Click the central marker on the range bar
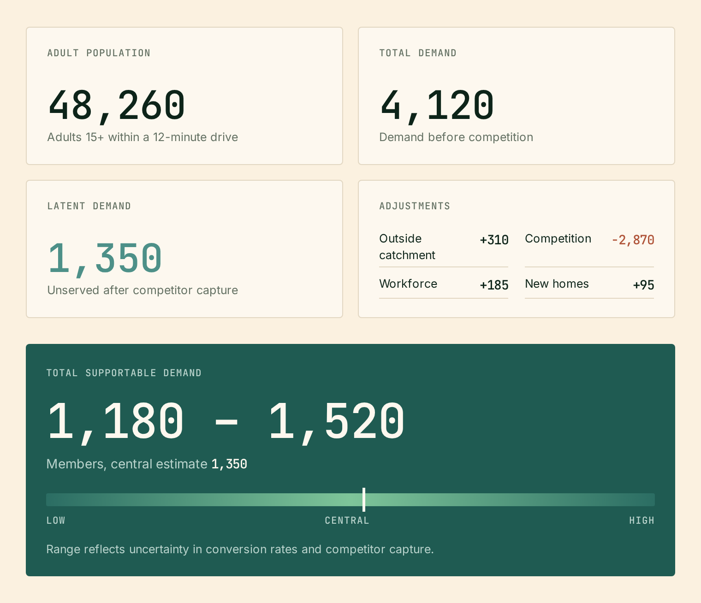 click(364, 500)
